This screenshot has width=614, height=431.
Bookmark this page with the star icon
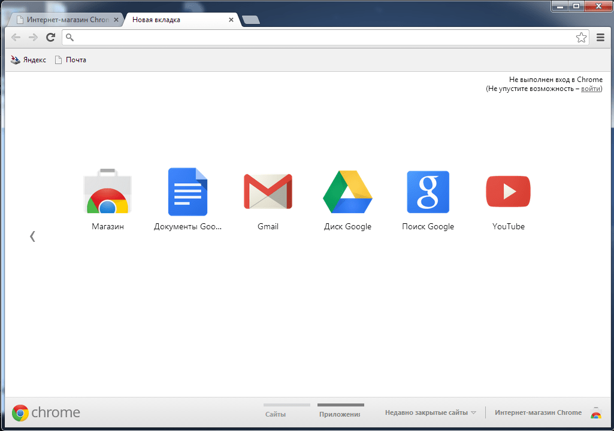point(580,37)
